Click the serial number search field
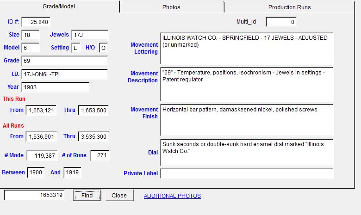 coord(35,195)
